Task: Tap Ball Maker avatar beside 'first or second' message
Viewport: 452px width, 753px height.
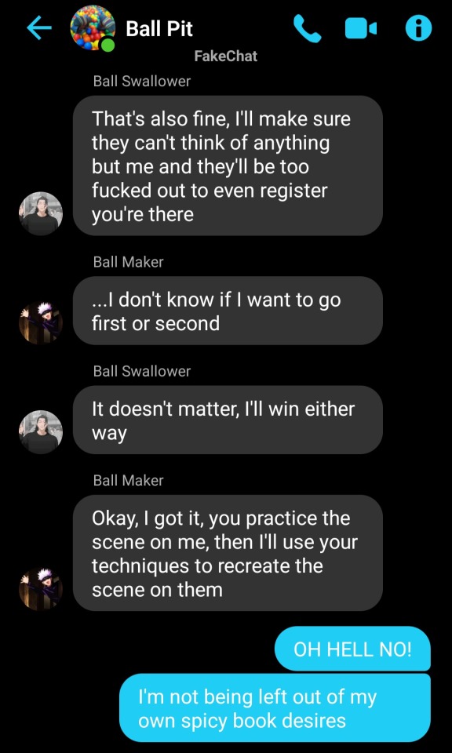Action: [41, 322]
